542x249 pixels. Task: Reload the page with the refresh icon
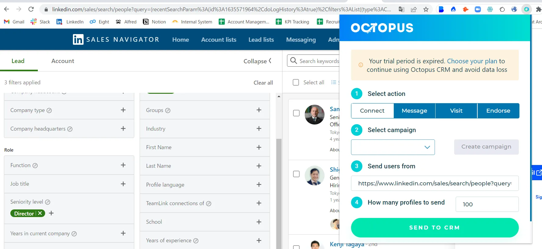tap(31, 9)
